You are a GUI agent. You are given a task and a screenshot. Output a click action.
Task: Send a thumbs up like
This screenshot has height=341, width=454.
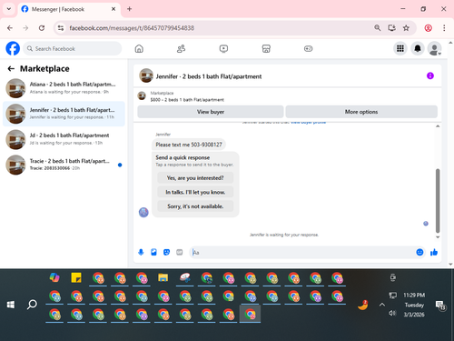pos(434,252)
